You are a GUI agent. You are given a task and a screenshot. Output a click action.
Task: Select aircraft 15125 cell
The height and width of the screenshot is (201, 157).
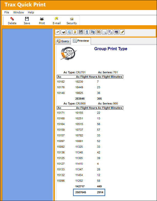(x=61, y=158)
